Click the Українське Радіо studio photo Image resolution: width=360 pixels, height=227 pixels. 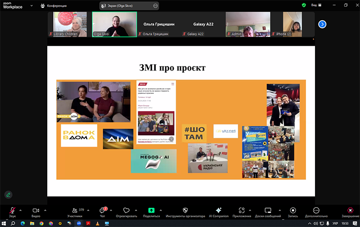point(207,158)
